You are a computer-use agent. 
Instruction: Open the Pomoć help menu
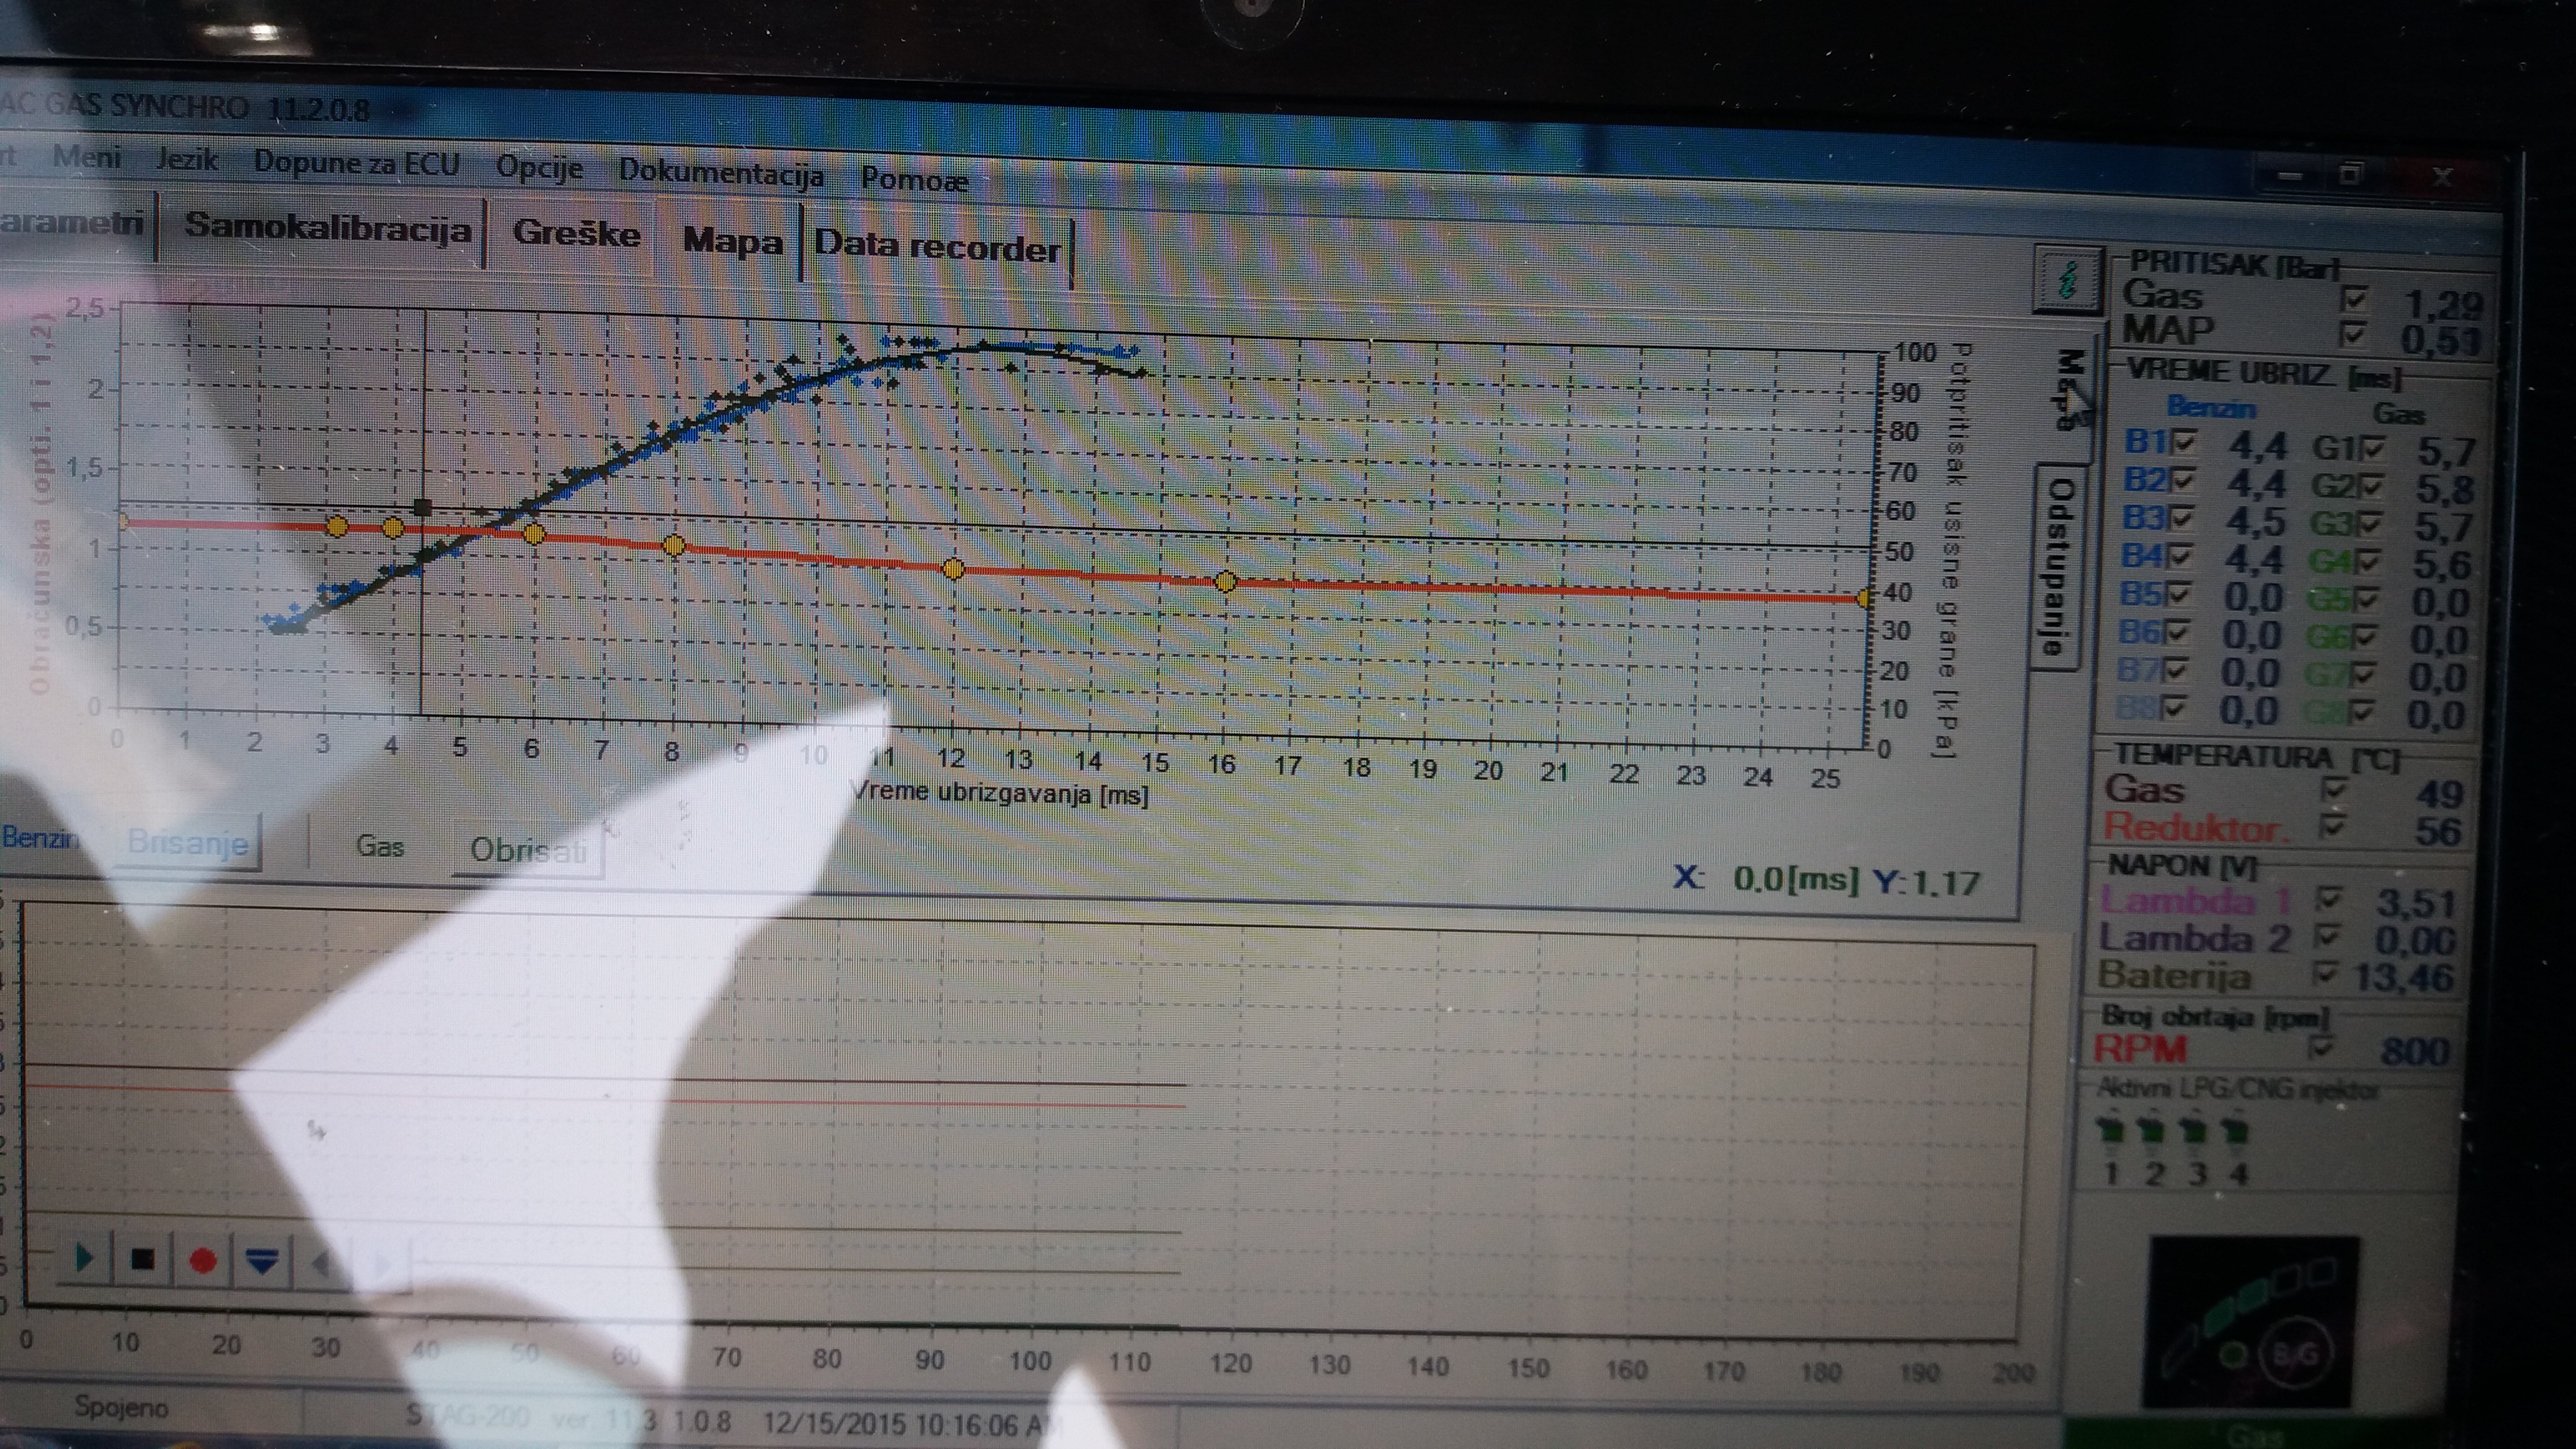click(x=914, y=180)
